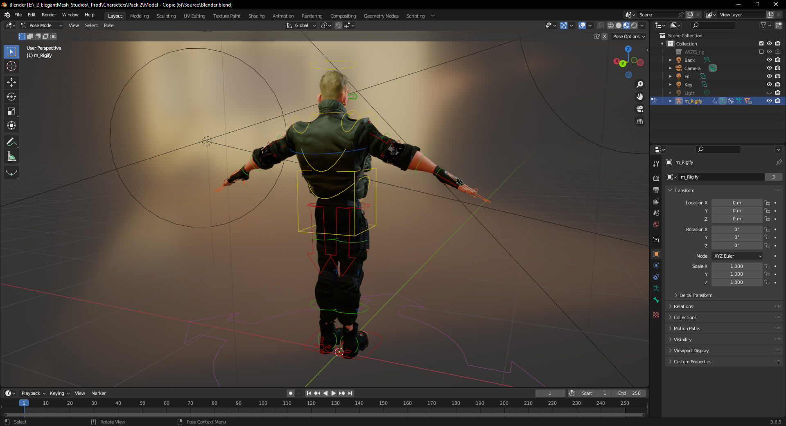Viewport: 786px width, 426px height.
Task: Hide the Camera collection in viewport
Action: (769, 68)
